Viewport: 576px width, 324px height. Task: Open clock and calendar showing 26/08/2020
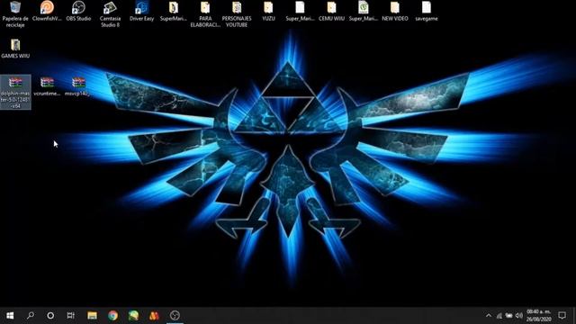[539, 316]
